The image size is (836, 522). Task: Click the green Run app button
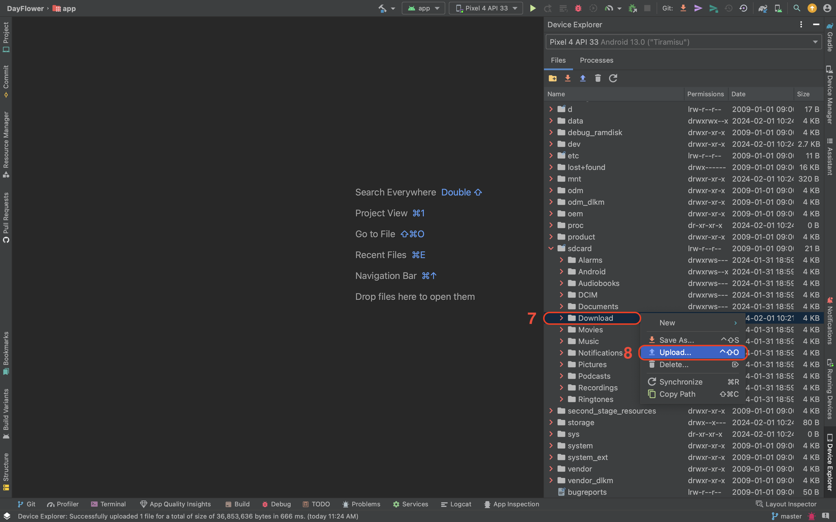tap(532, 8)
